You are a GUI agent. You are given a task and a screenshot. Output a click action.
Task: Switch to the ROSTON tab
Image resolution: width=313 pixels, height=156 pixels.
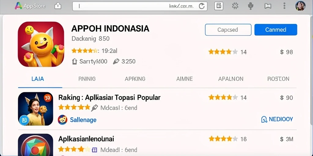point(278,79)
